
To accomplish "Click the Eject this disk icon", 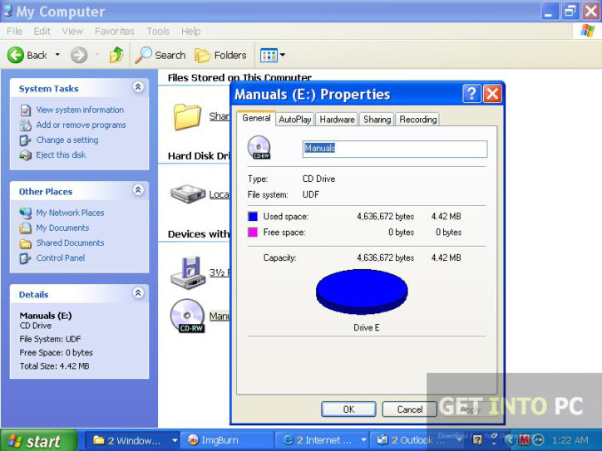I will [25, 155].
